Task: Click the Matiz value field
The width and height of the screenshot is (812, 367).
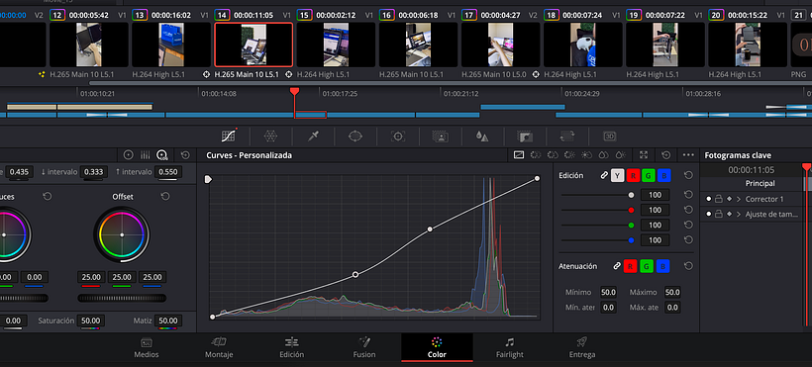Action: point(168,321)
